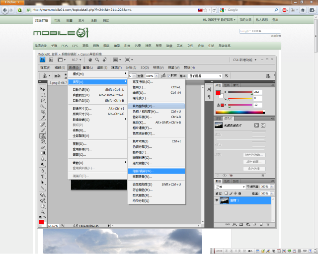Toggle airbrush mode in options bar
Screen dimensions: 318x254
163,76
